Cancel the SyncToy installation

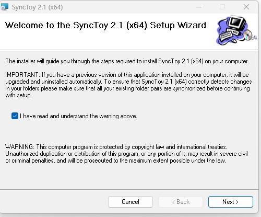coord(130,202)
